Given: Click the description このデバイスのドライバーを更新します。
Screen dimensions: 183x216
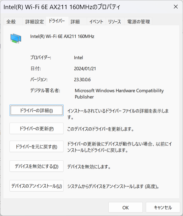Looking at the screenshot, I should [100, 129].
